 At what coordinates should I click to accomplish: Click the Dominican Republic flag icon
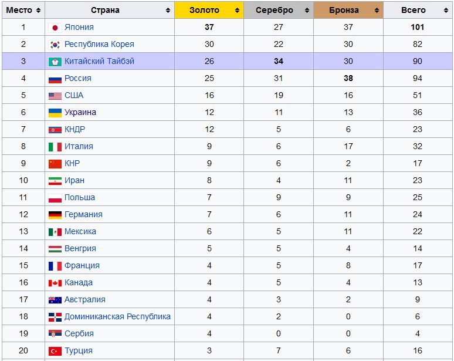click(55, 317)
